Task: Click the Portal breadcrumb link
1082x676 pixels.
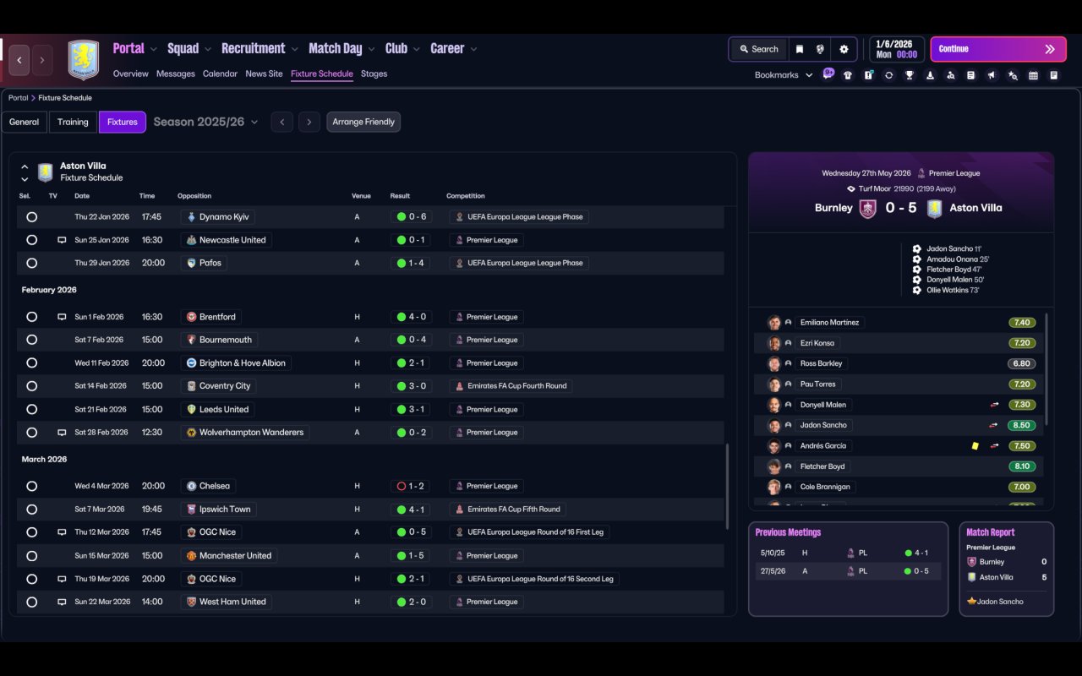Action: point(18,98)
